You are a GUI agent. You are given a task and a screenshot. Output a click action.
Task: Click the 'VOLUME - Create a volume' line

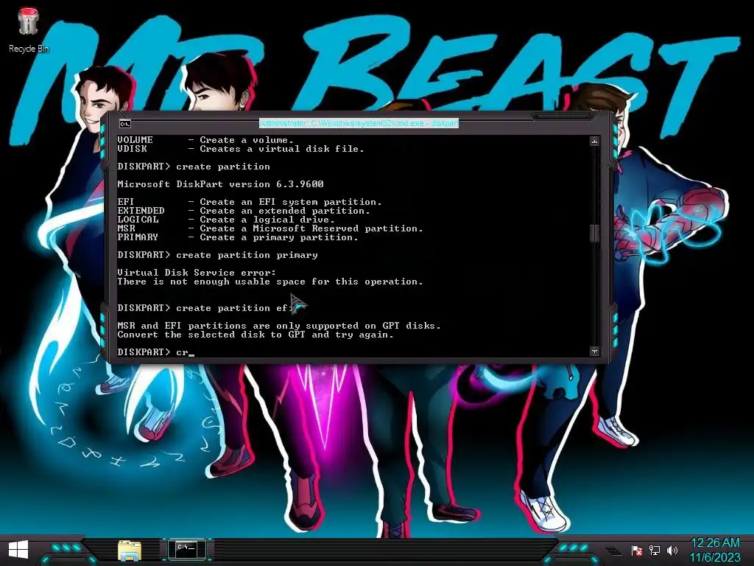click(205, 140)
